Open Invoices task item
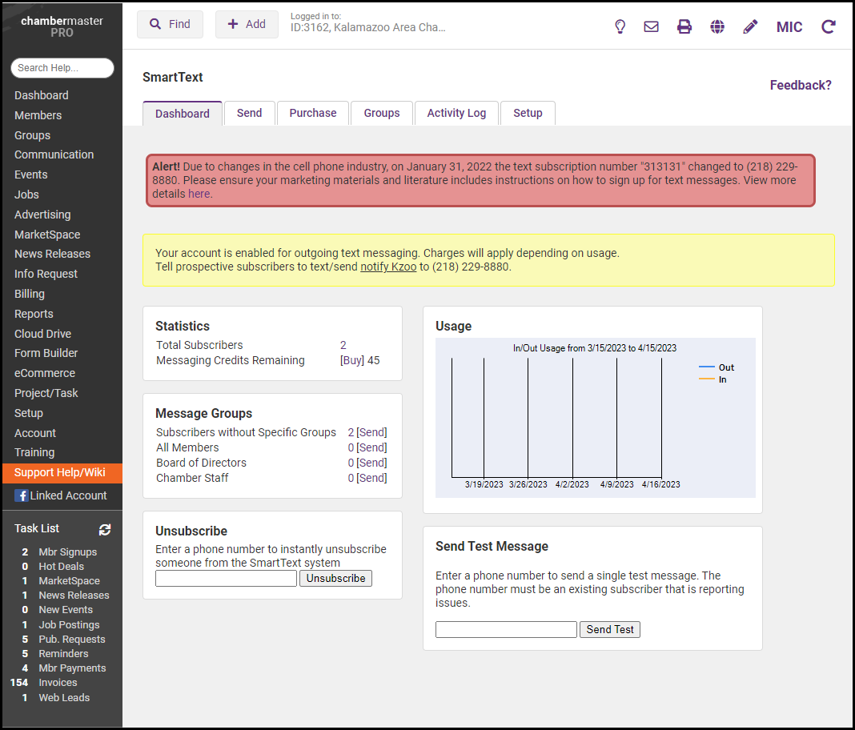The height and width of the screenshot is (730, 855). tap(58, 683)
